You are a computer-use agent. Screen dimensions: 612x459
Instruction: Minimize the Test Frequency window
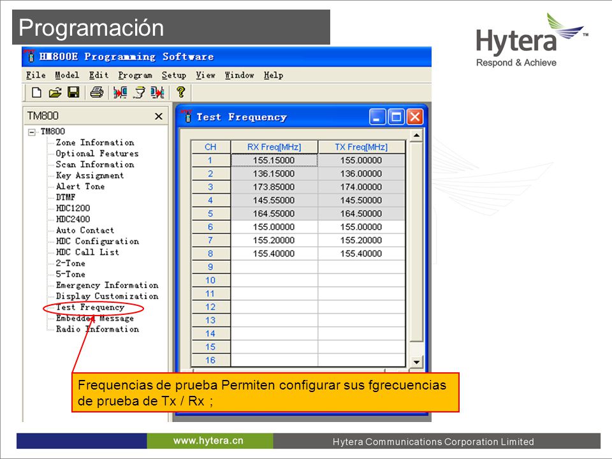click(x=377, y=117)
